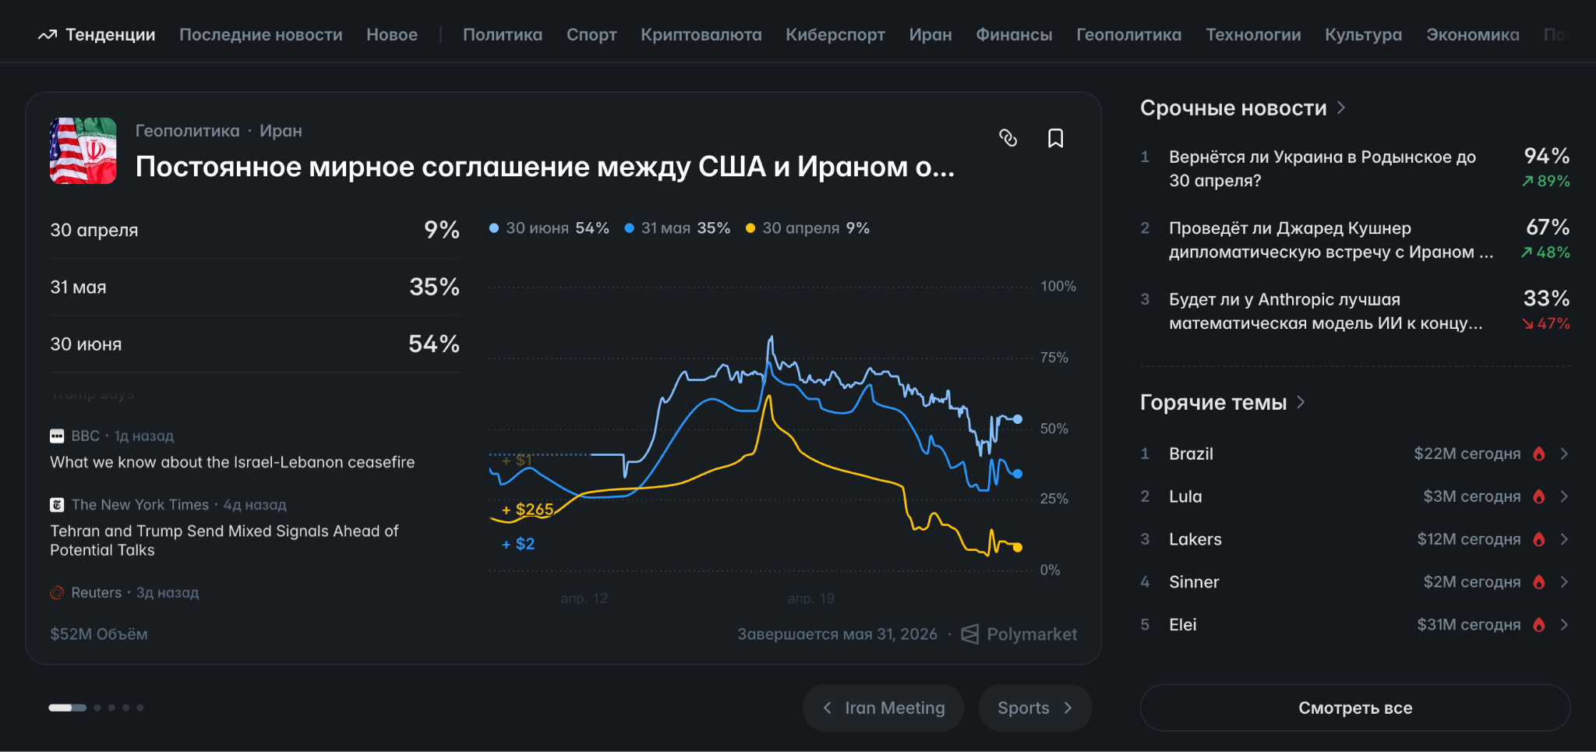Toggle the 30 апреля yellow legend series
Viewport: 1596px width, 752px height.
click(807, 228)
